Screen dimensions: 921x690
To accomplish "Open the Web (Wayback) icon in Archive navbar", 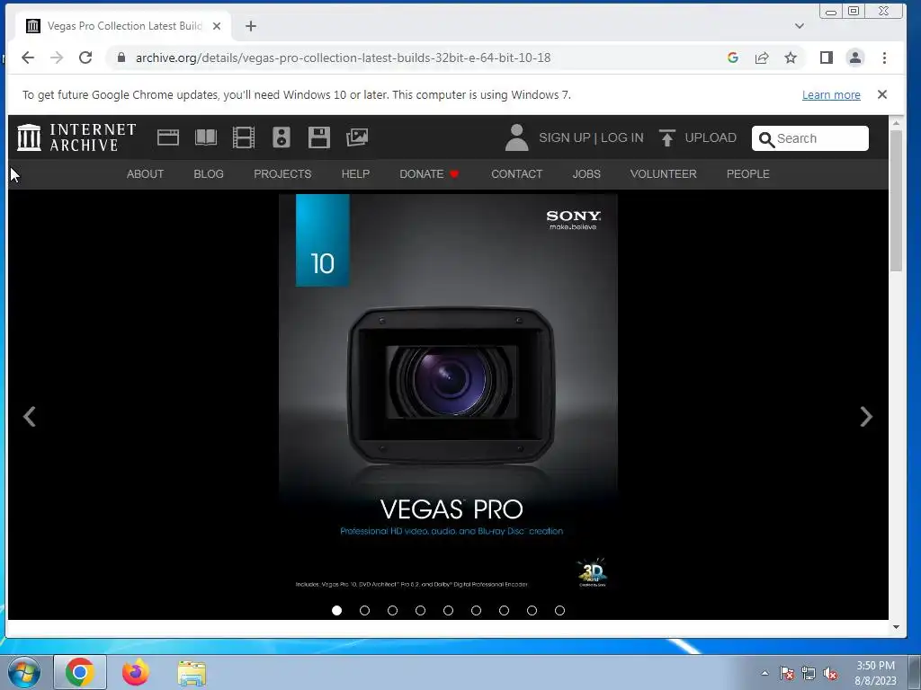I will coord(168,137).
